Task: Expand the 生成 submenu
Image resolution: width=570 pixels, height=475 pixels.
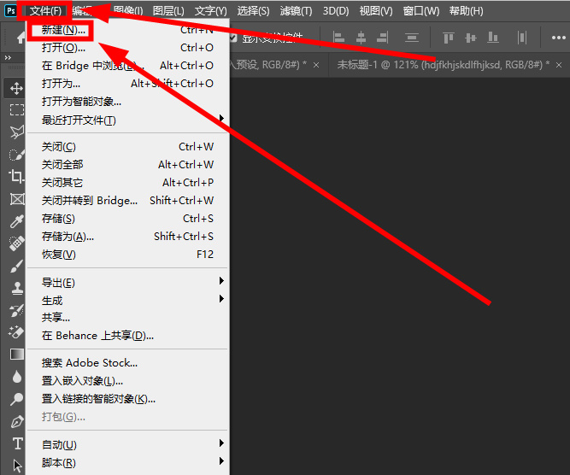Action: [127, 300]
